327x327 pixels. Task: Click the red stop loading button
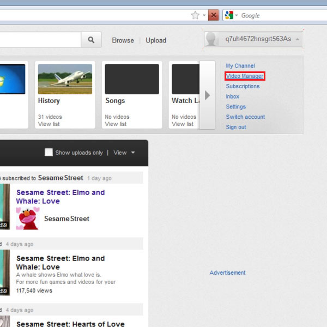(214, 15)
